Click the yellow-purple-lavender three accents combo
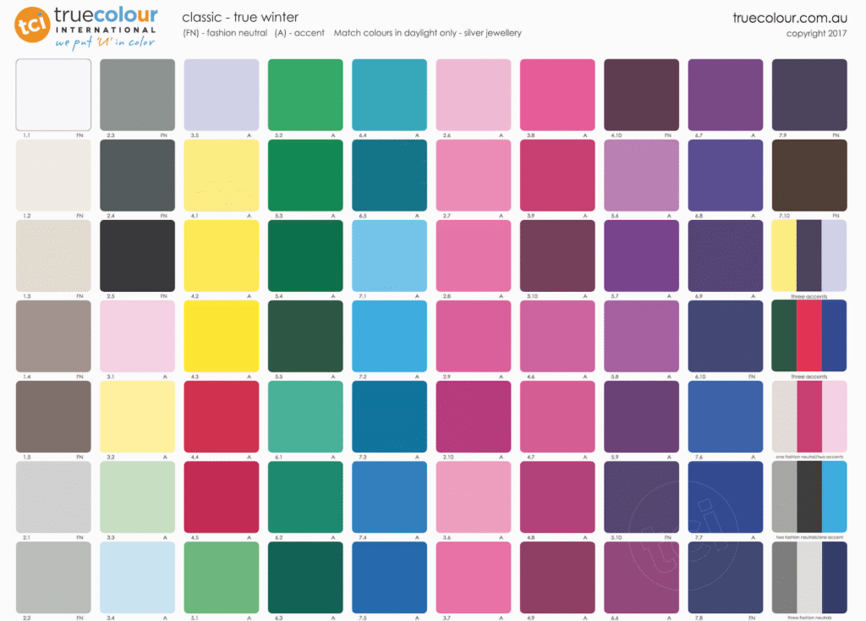The width and height of the screenshot is (866, 621). (809, 254)
